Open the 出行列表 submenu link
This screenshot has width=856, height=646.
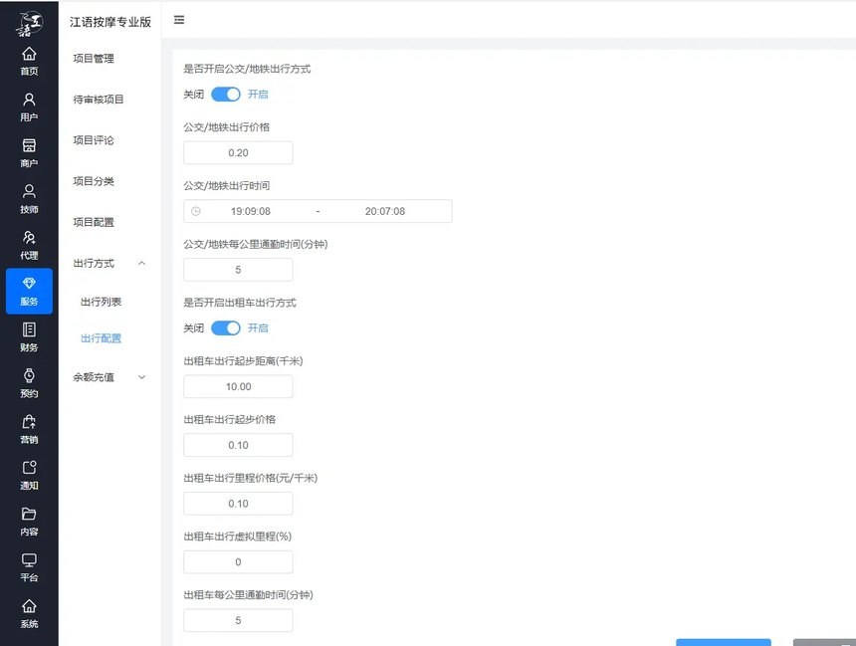click(101, 302)
